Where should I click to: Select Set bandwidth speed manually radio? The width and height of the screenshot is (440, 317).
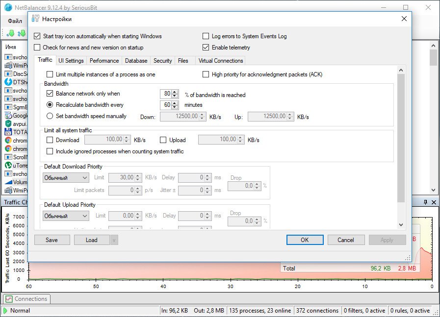[x=50, y=116]
